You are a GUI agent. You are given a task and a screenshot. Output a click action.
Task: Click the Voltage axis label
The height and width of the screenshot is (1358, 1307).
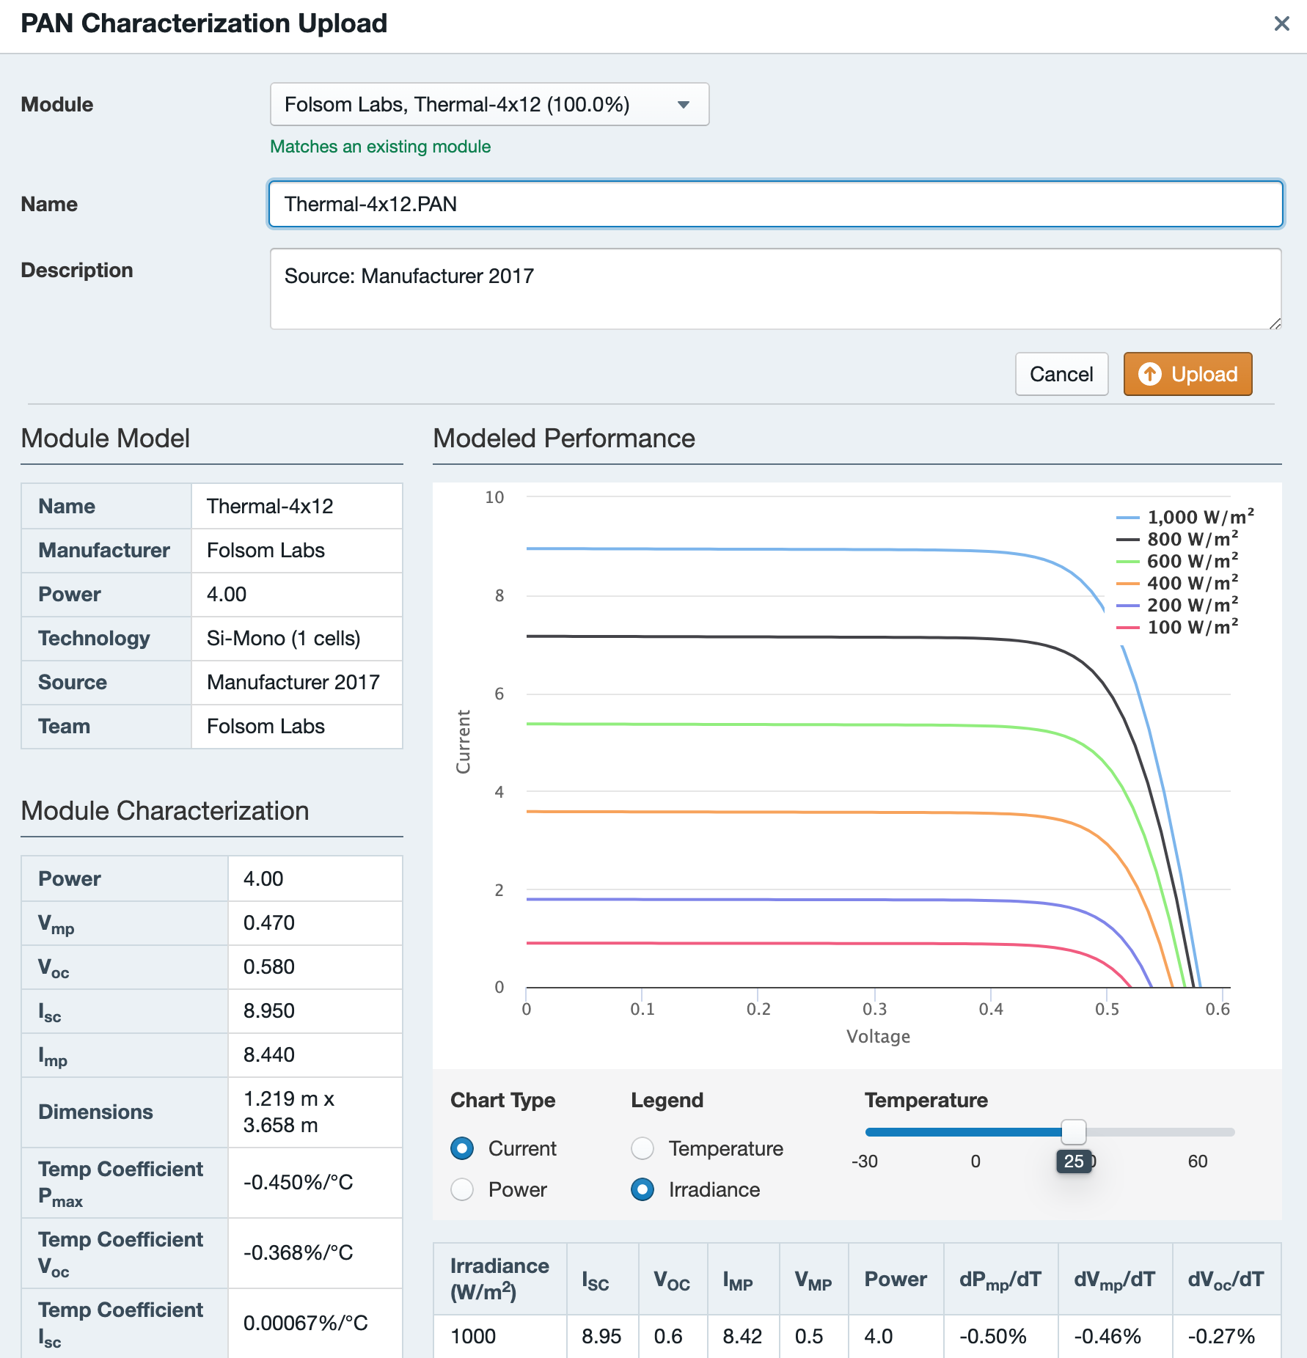coord(878,1036)
